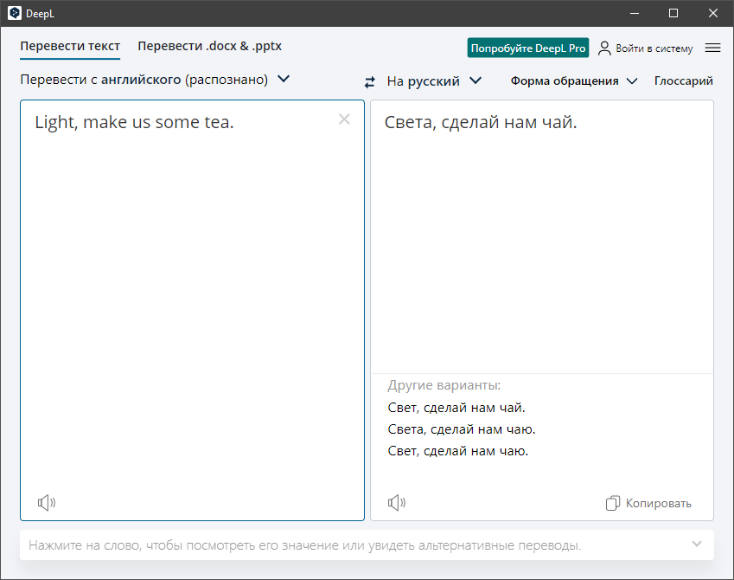Image resolution: width=734 pixels, height=580 pixels.
Task: Pick alternative "Свет, сделай нам чаю."
Action: pyautogui.click(x=457, y=451)
